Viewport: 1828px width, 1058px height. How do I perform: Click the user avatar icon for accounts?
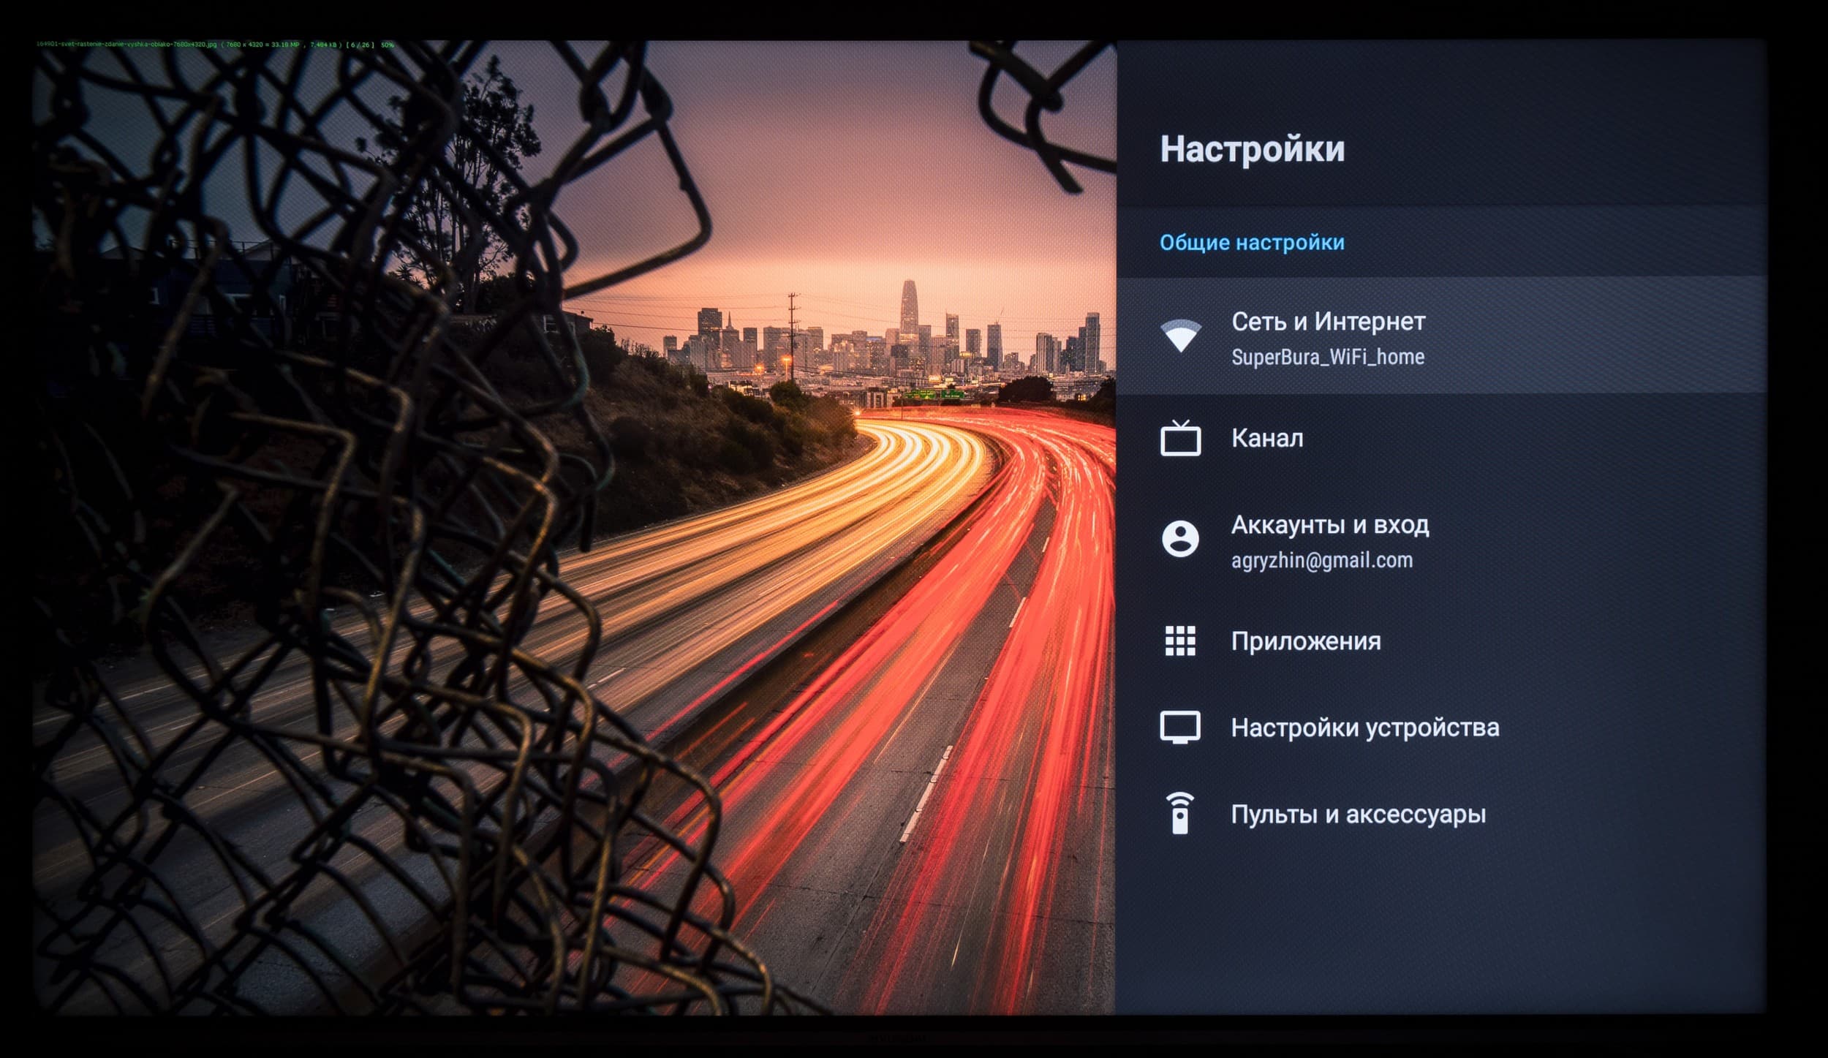(1180, 539)
